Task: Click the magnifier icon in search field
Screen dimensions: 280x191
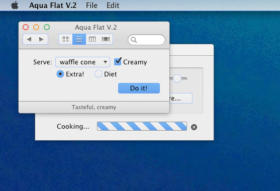Action: click(134, 40)
